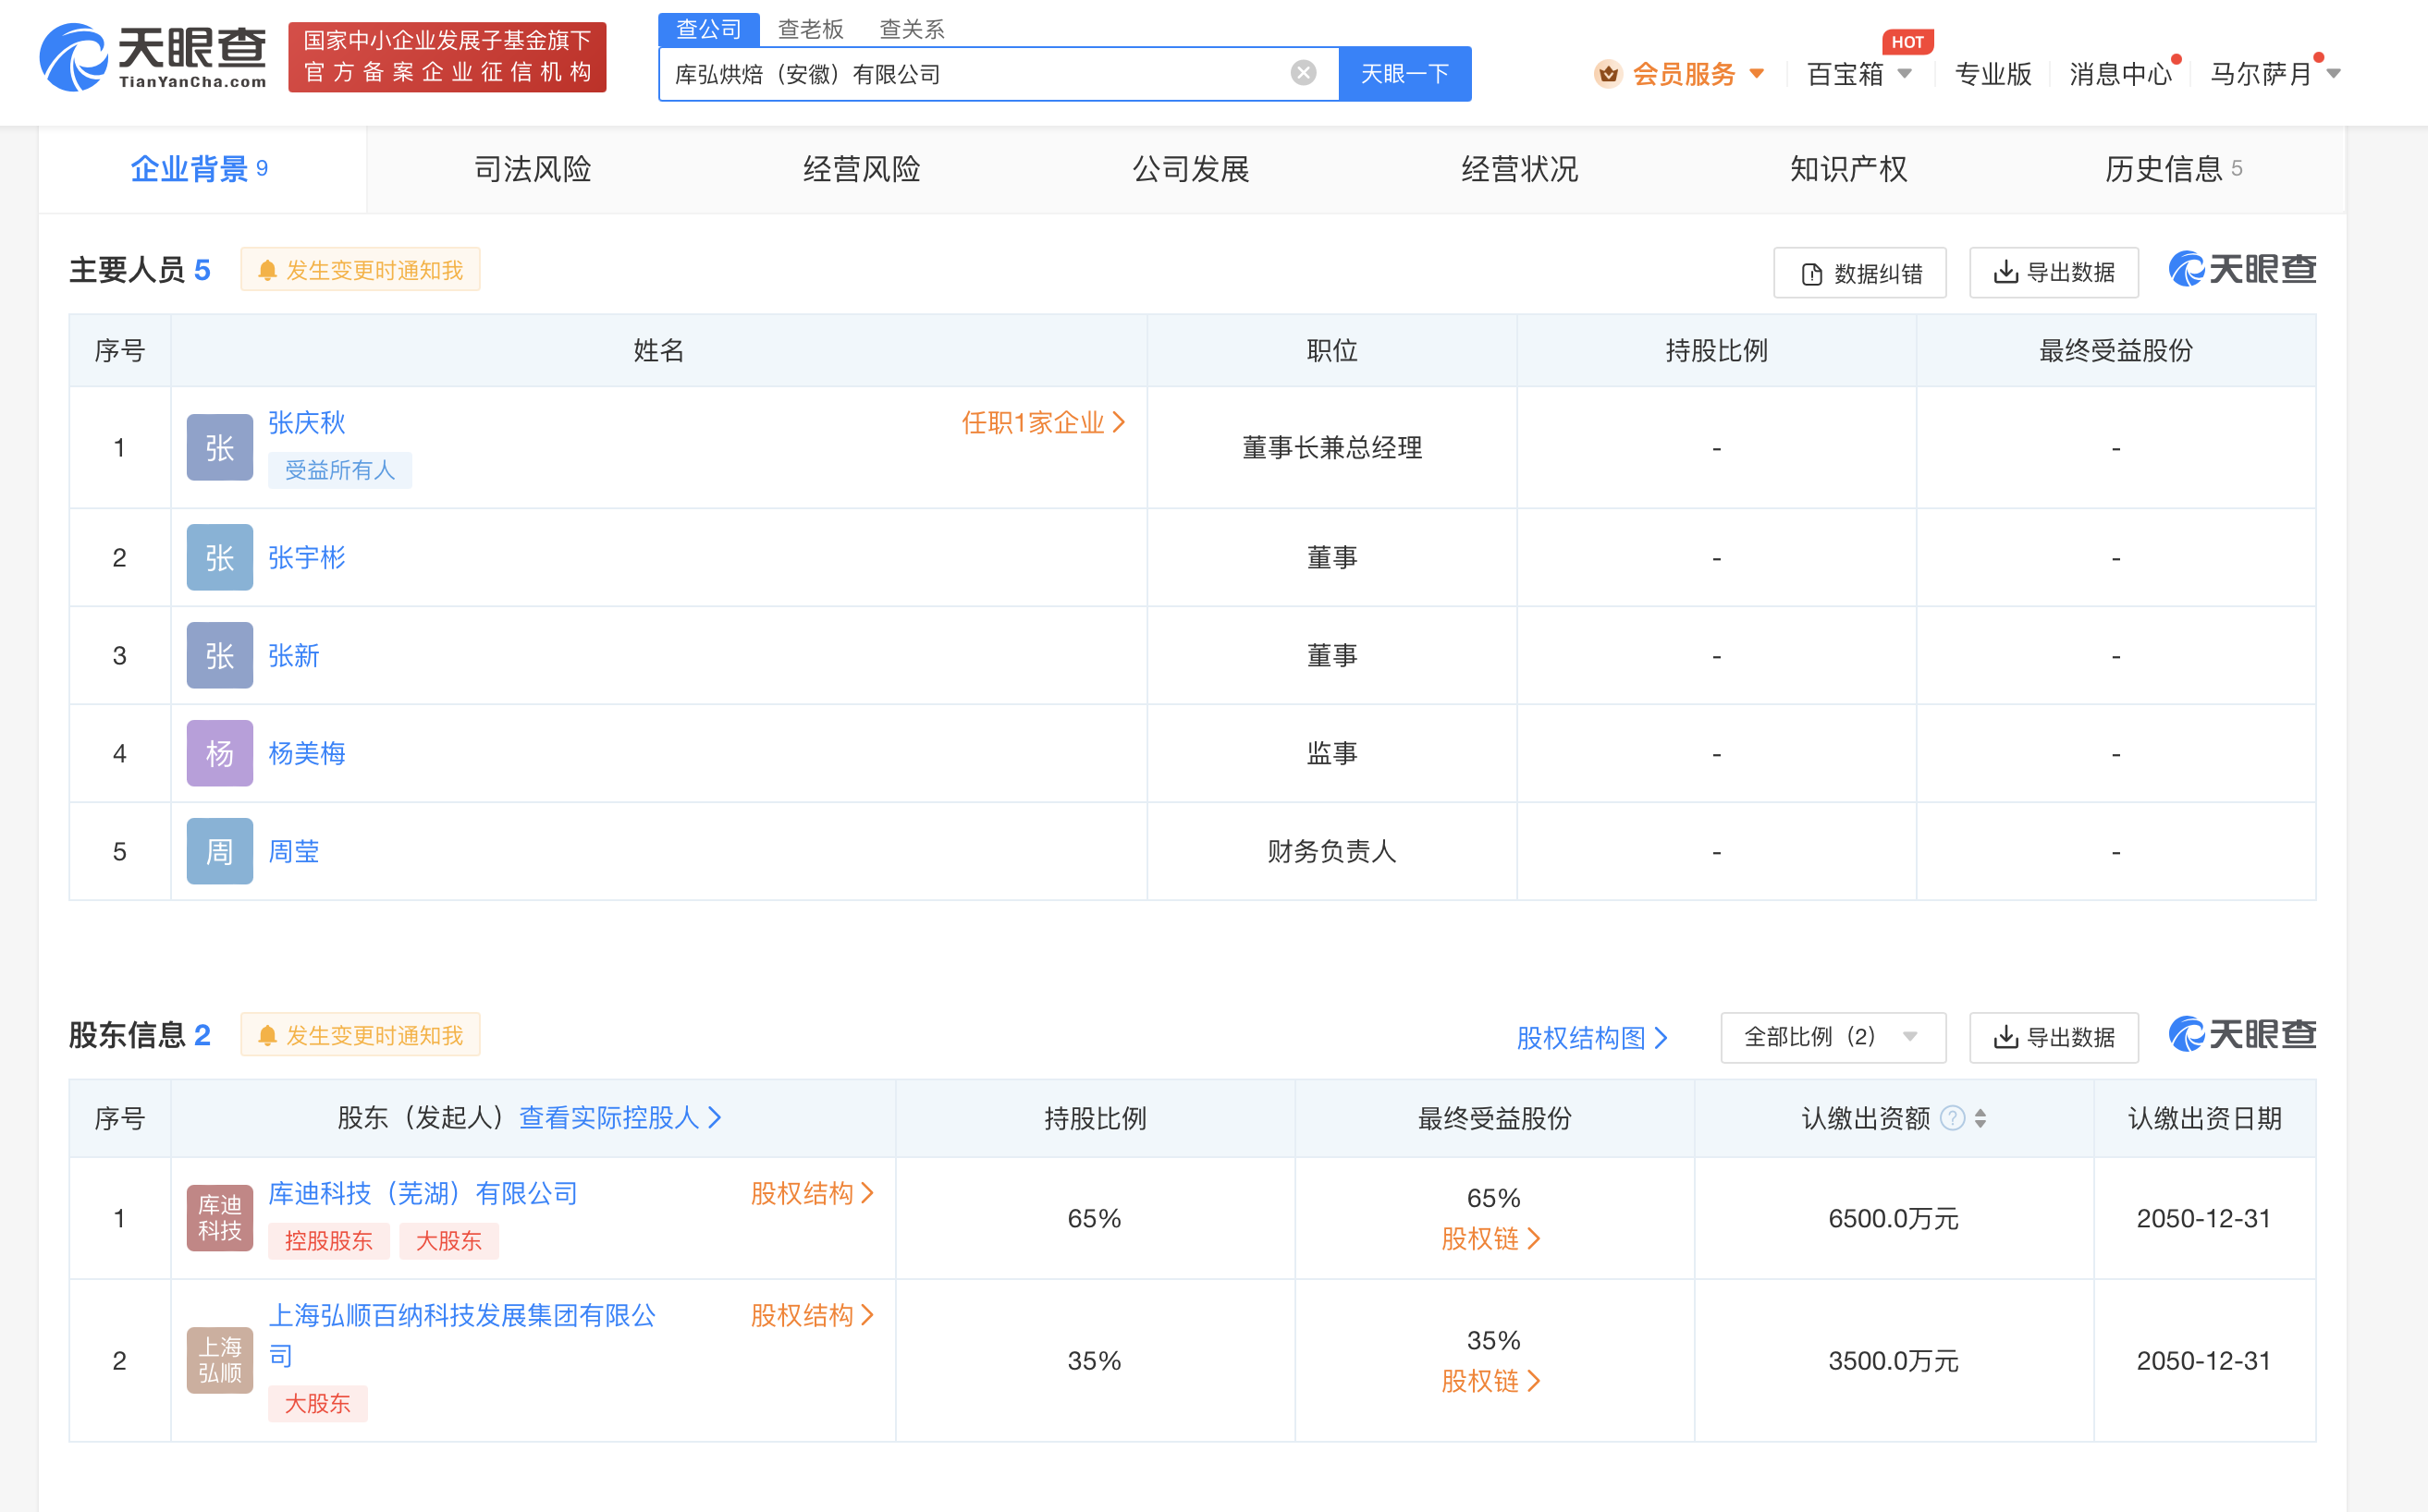Image resolution: width=2428 pixels, height=1512 pixels.
Task: Open 消息中心 notifications
Action: point(2120,74)
